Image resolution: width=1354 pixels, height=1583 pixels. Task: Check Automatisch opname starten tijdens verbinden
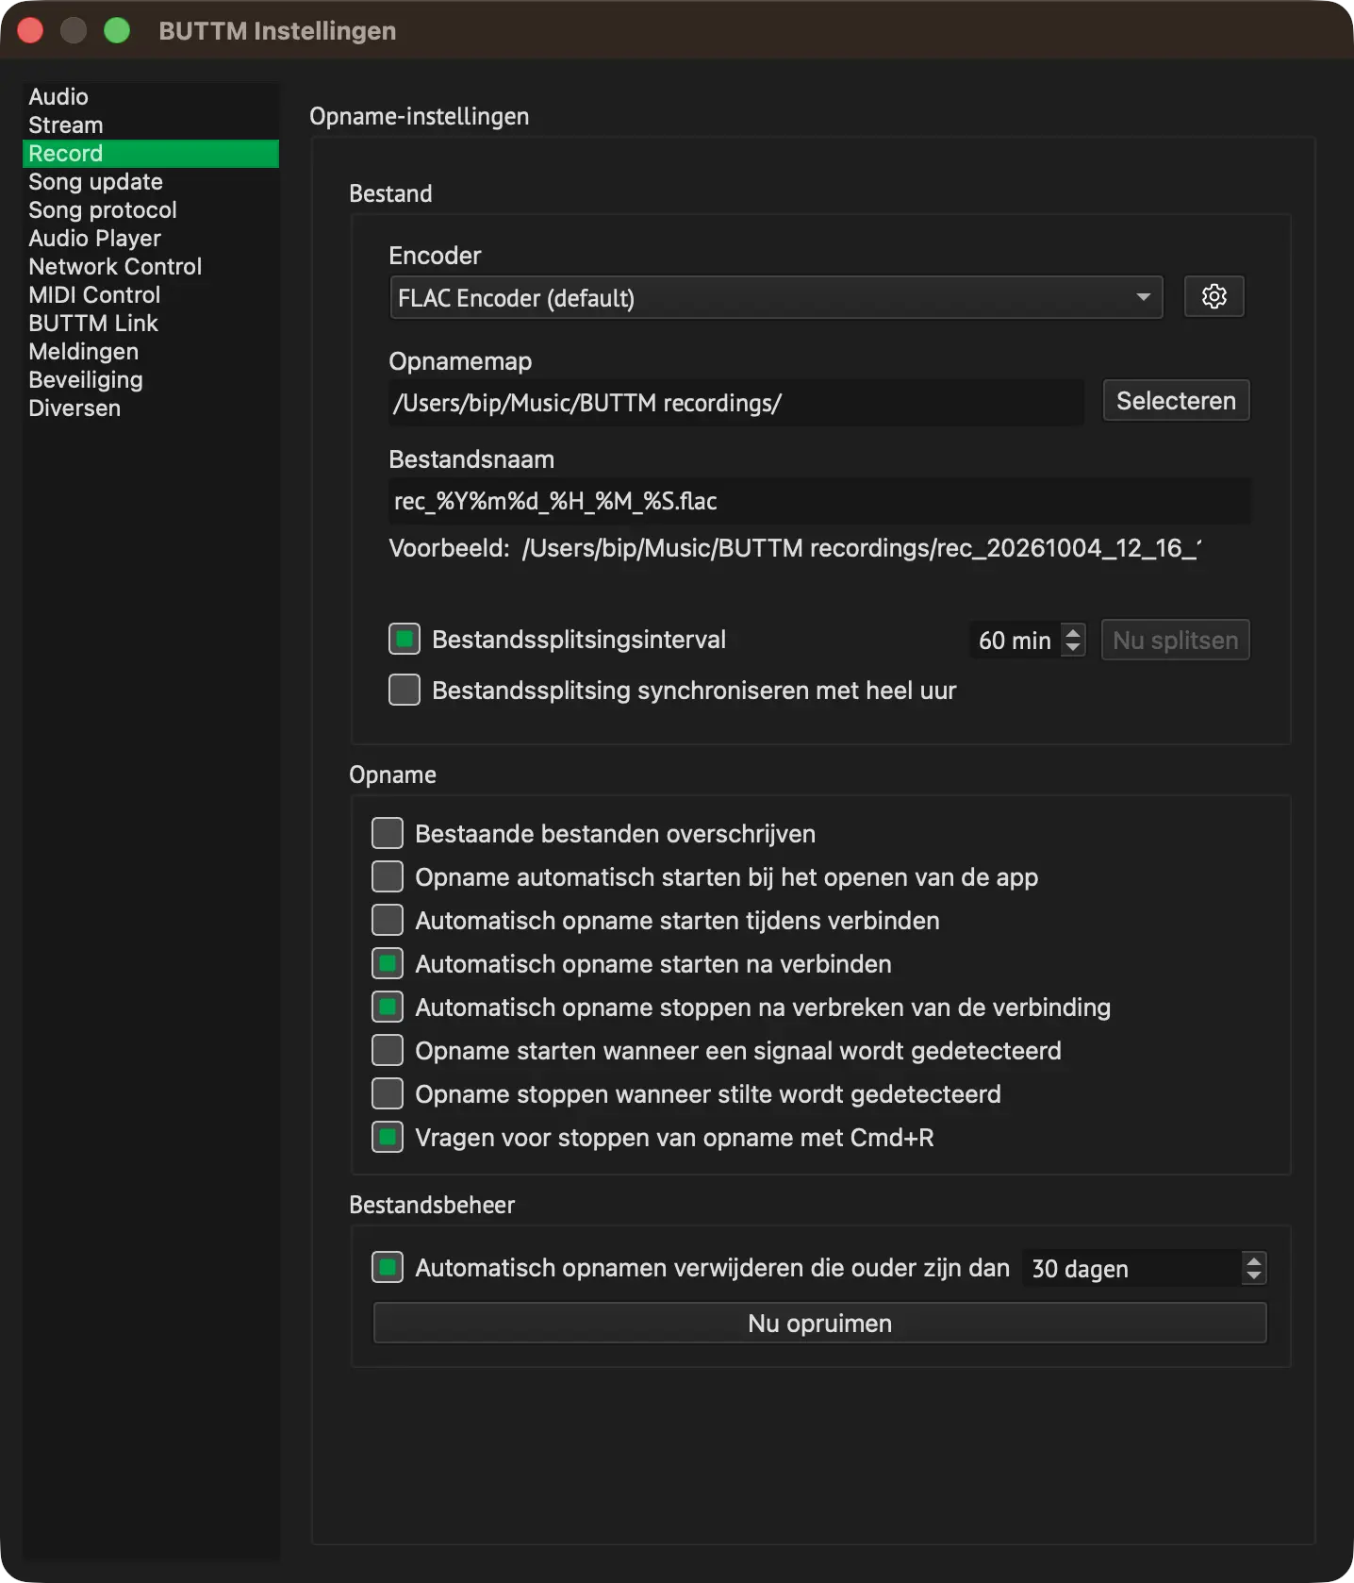(388, 920)
